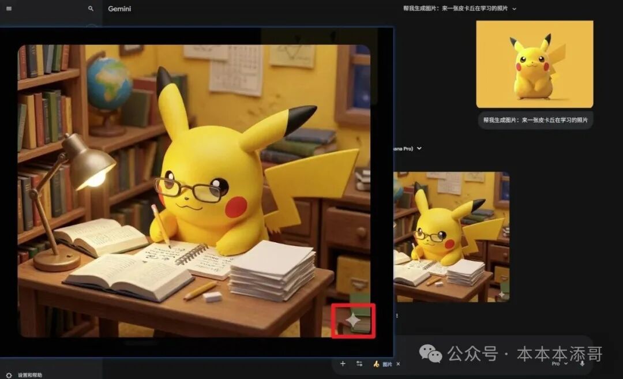Click the prompt bubble '帮我生成图片：来一张皮卡丘在学习的照片'

[535, 120]
